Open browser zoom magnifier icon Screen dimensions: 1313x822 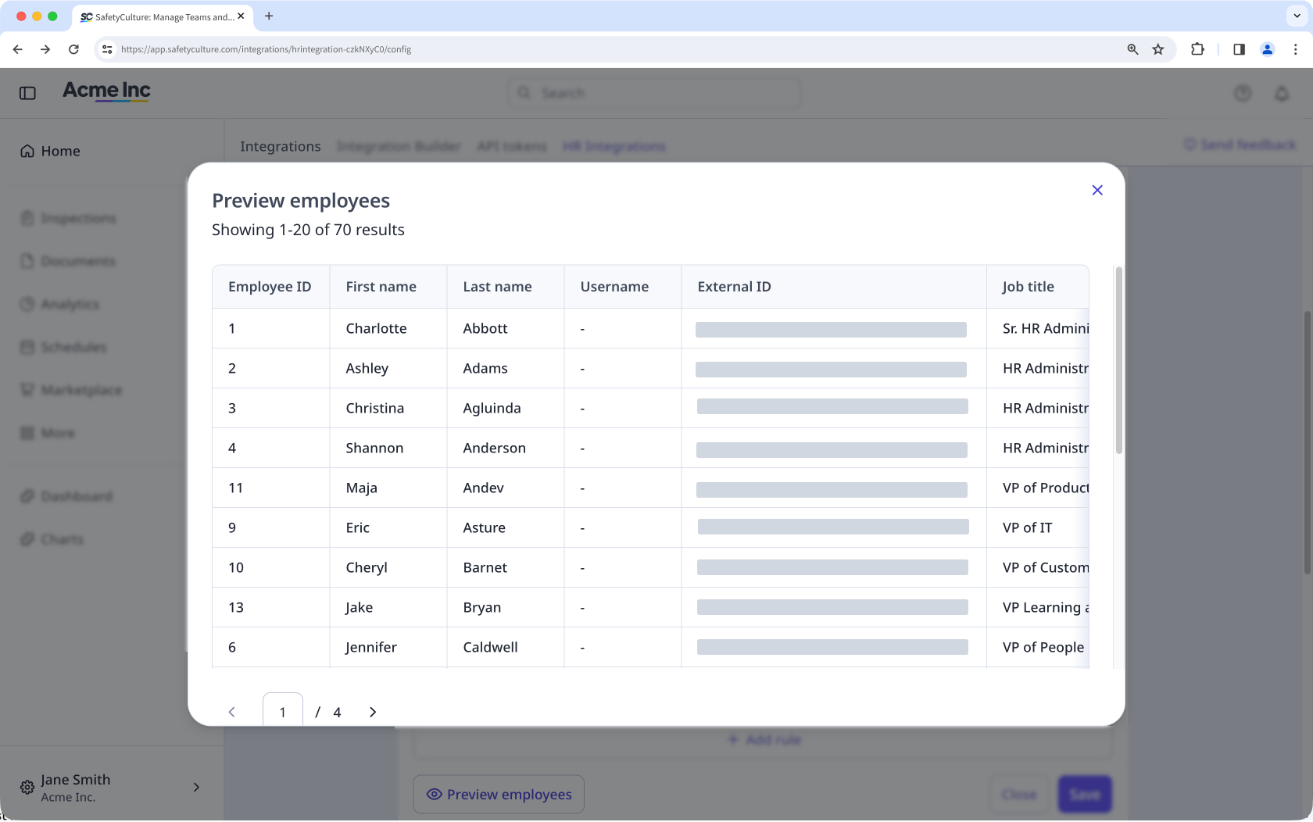coord(1132,49)
